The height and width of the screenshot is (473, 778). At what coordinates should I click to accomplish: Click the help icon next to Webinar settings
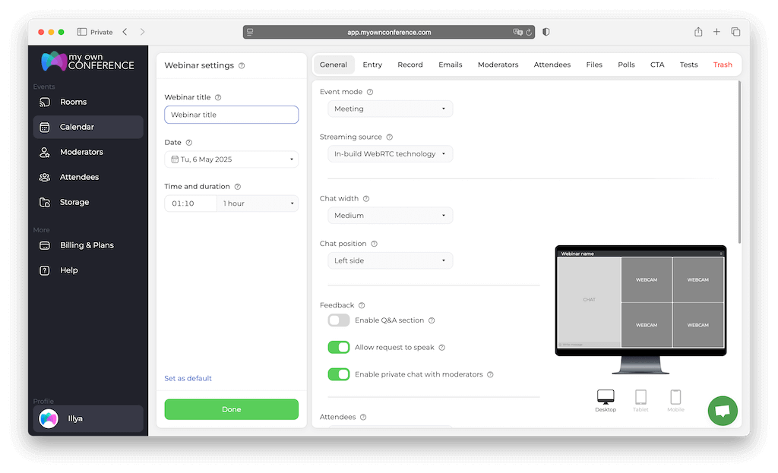[242, 66]
